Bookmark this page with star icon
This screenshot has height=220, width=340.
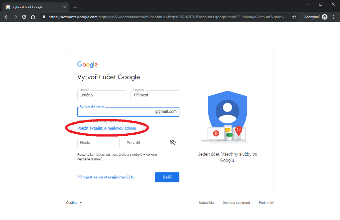[294, 17]
